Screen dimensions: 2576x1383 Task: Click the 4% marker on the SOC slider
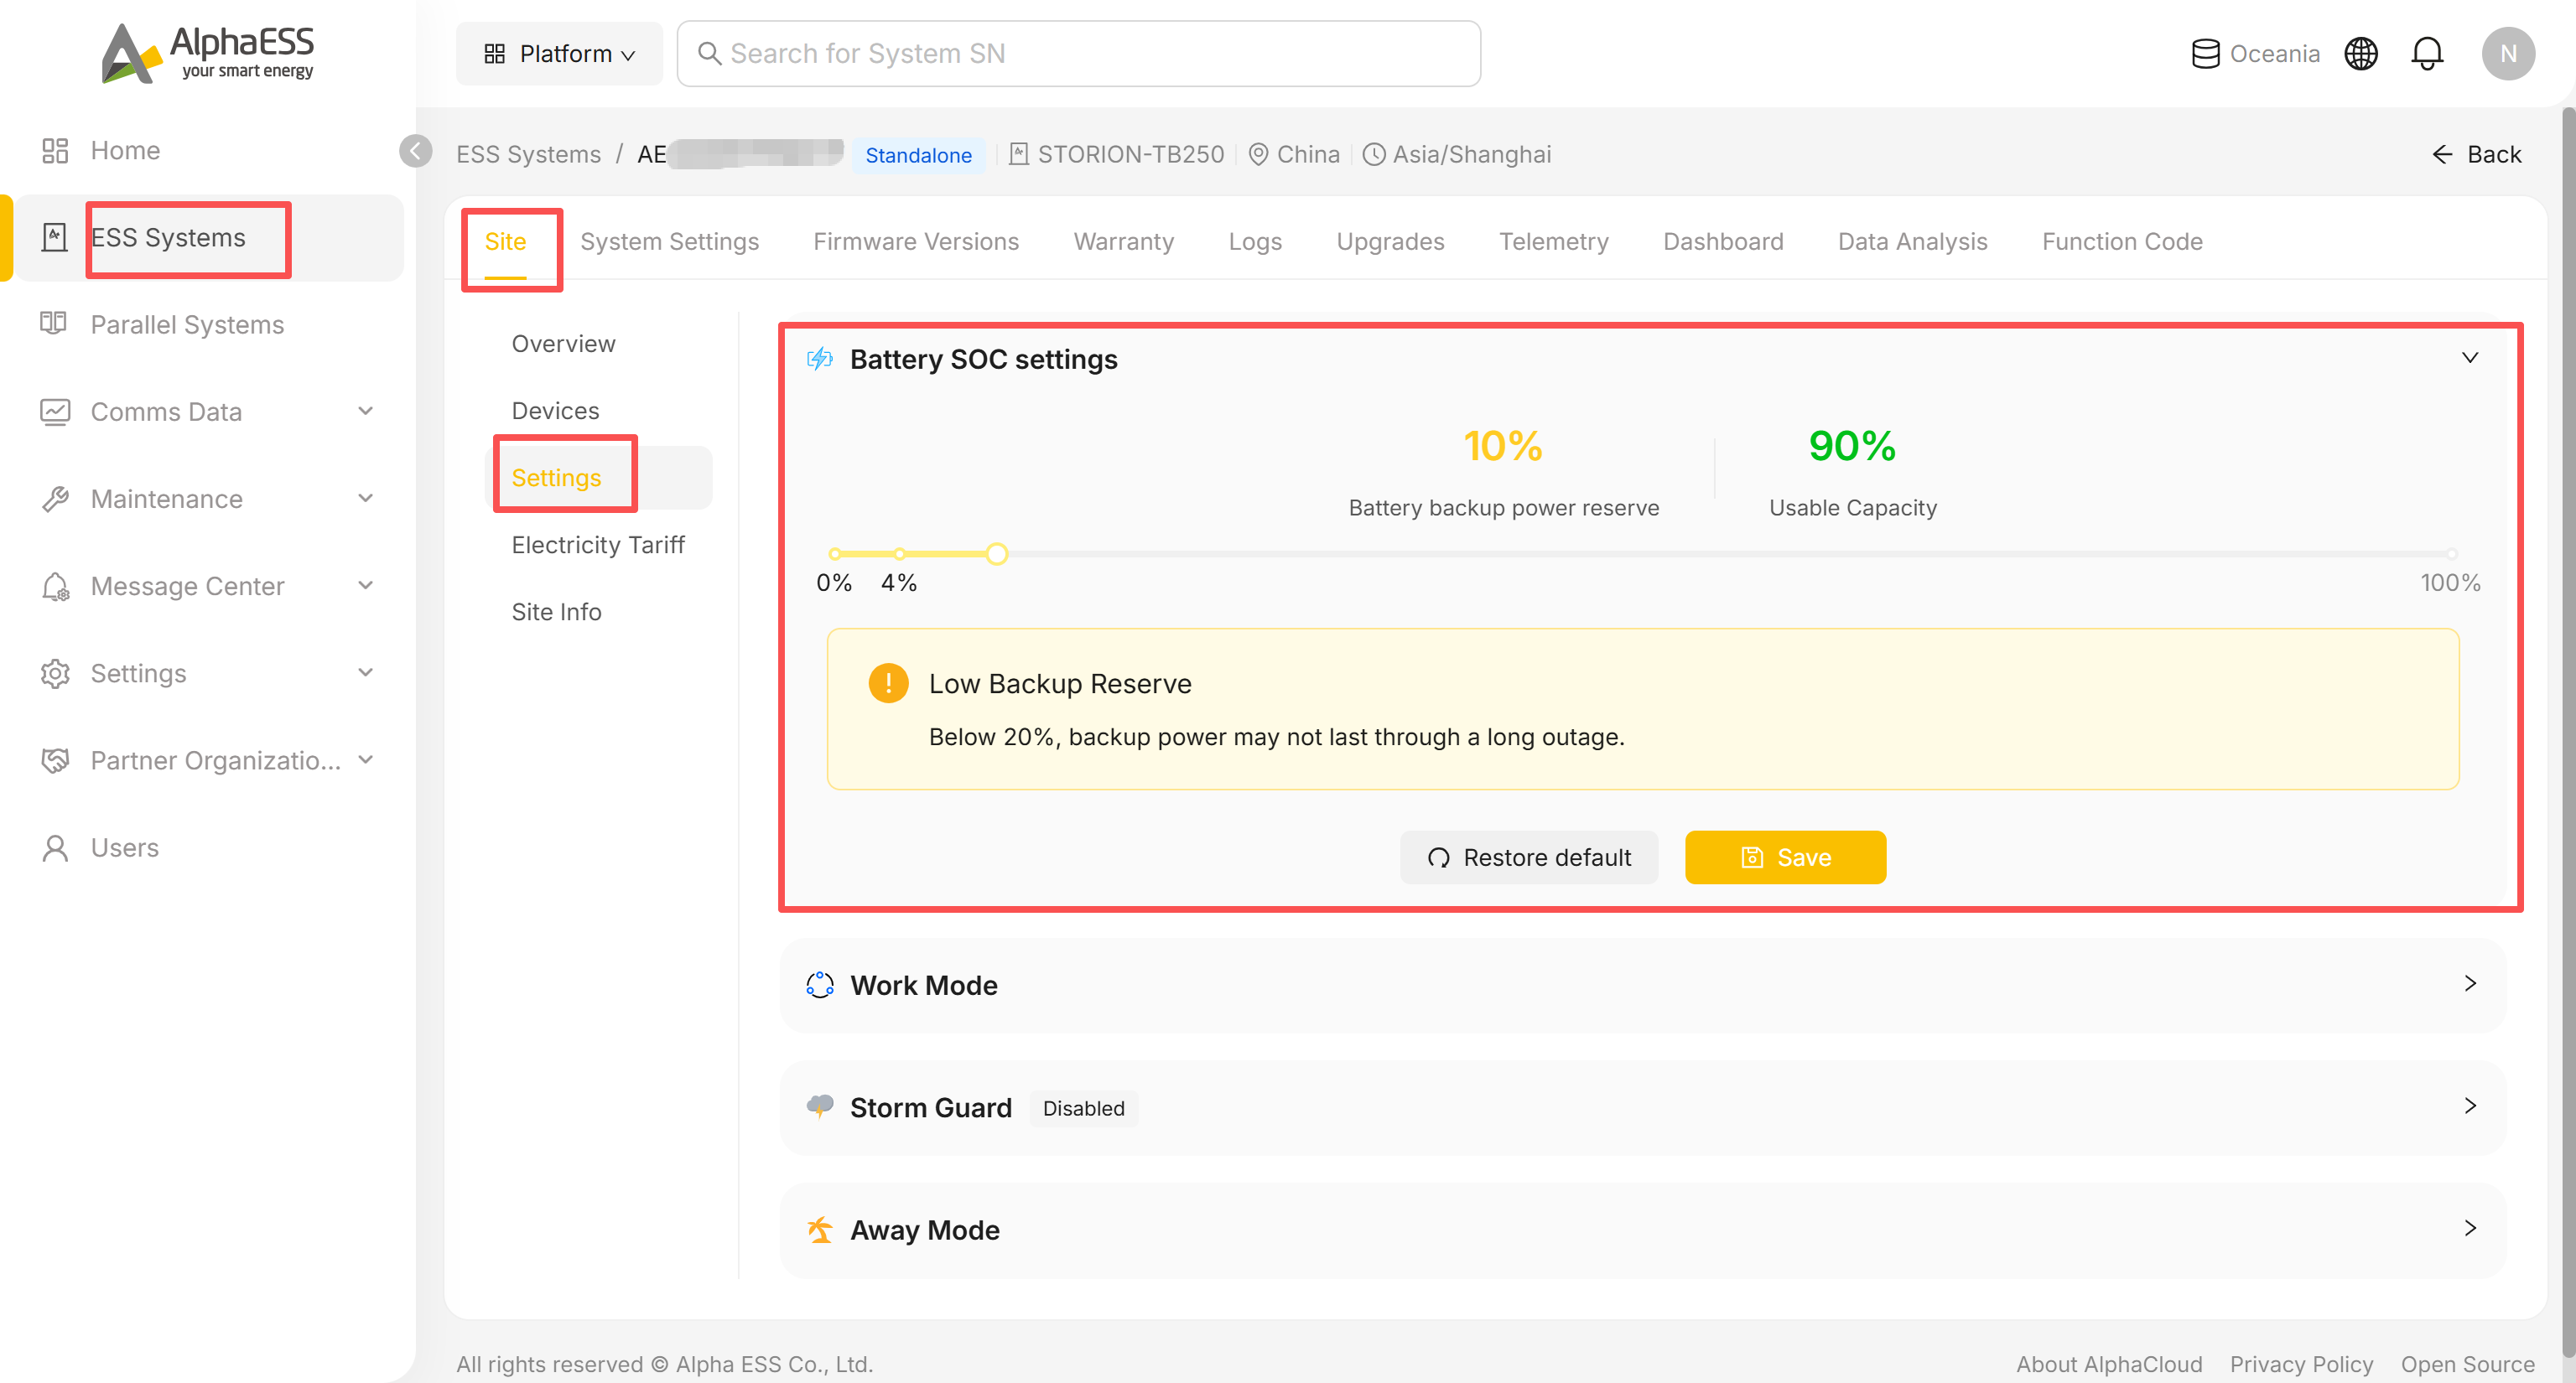pyautogui.click(x=899, y=553)
